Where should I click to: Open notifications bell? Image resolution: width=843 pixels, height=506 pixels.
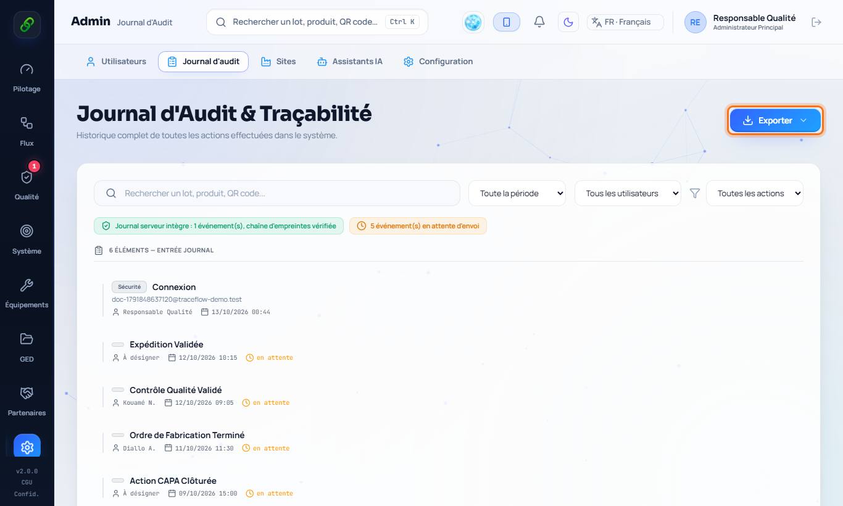(539, 22)
